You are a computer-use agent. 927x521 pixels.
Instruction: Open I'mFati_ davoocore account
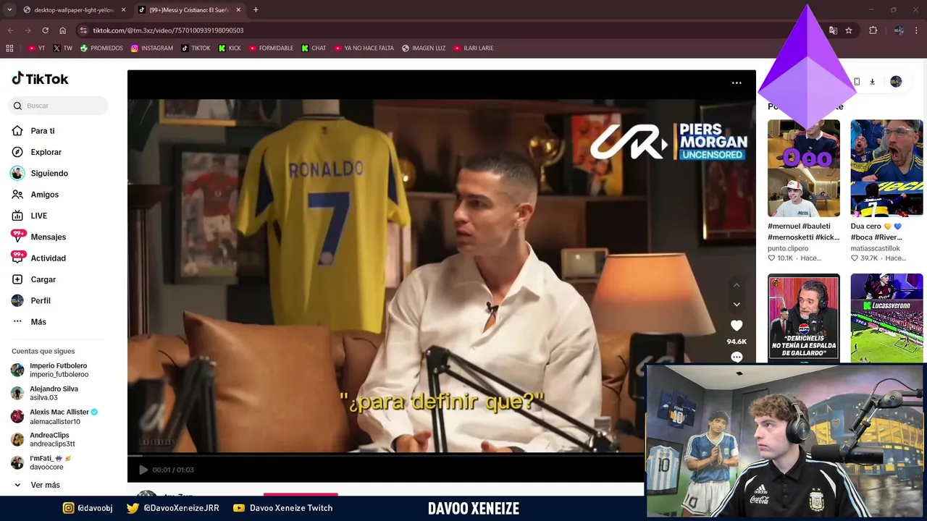tap(50, 462)
